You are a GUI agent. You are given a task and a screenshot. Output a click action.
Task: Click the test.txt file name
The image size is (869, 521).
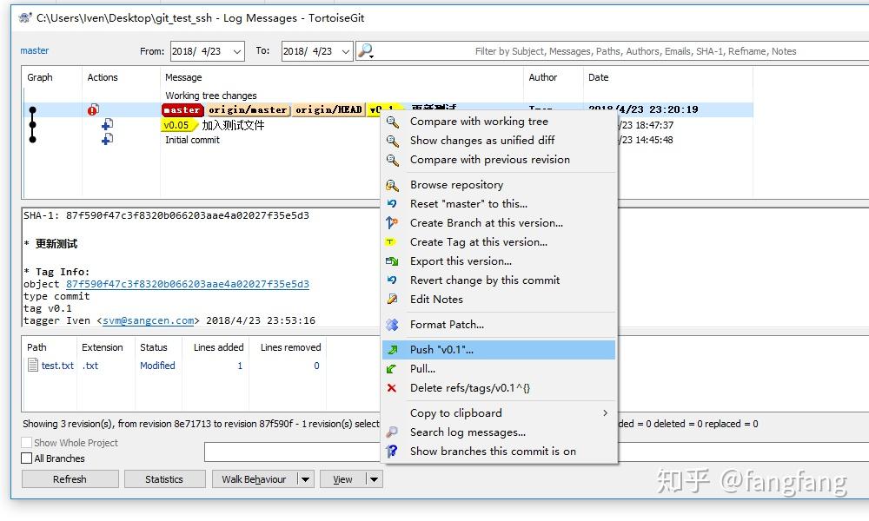(57, 366)
